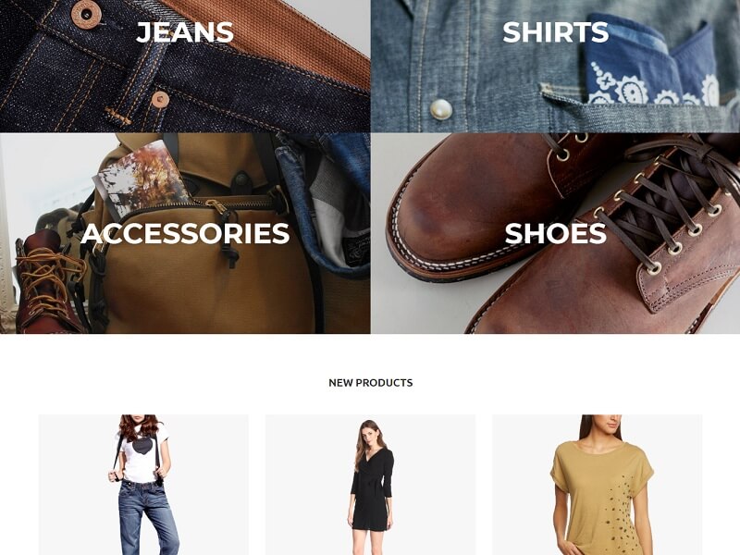Click the postcard tucked in the backpack pocket

point(142,181)
